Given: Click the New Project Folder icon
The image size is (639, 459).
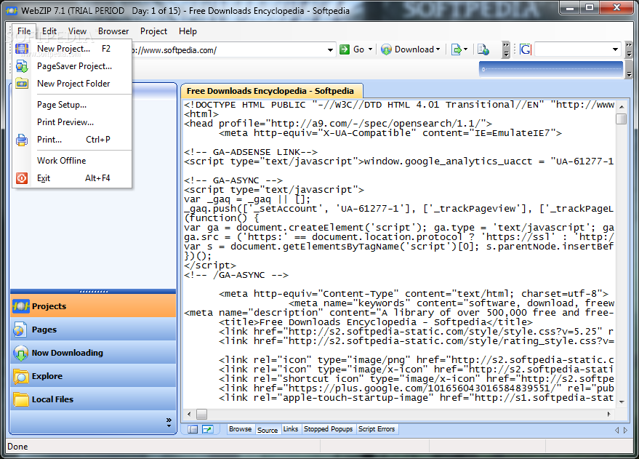Looking at the screenshot, I should [x=22, y=84].
